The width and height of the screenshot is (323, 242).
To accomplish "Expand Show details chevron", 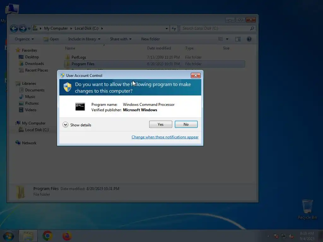I will tap(65, 125).
